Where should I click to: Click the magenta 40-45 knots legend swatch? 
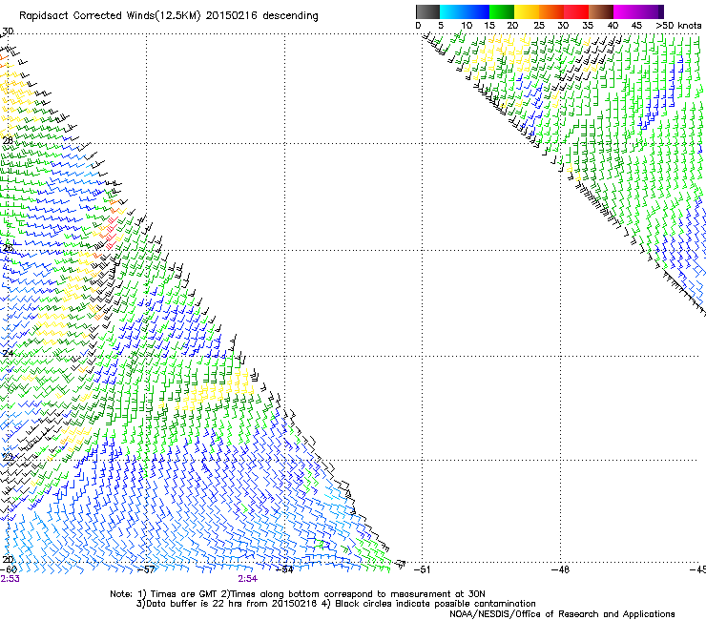pos(626,11)
